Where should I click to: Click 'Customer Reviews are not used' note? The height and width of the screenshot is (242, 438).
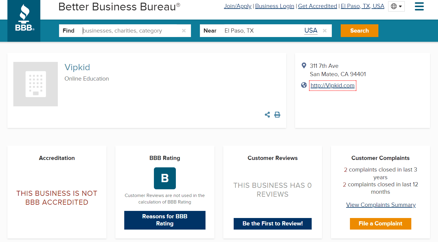165,199
